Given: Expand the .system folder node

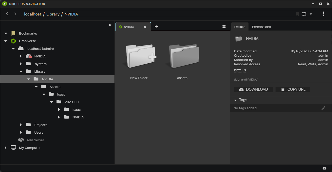Looking at the screenshot, I should click(x=21, y=64).
